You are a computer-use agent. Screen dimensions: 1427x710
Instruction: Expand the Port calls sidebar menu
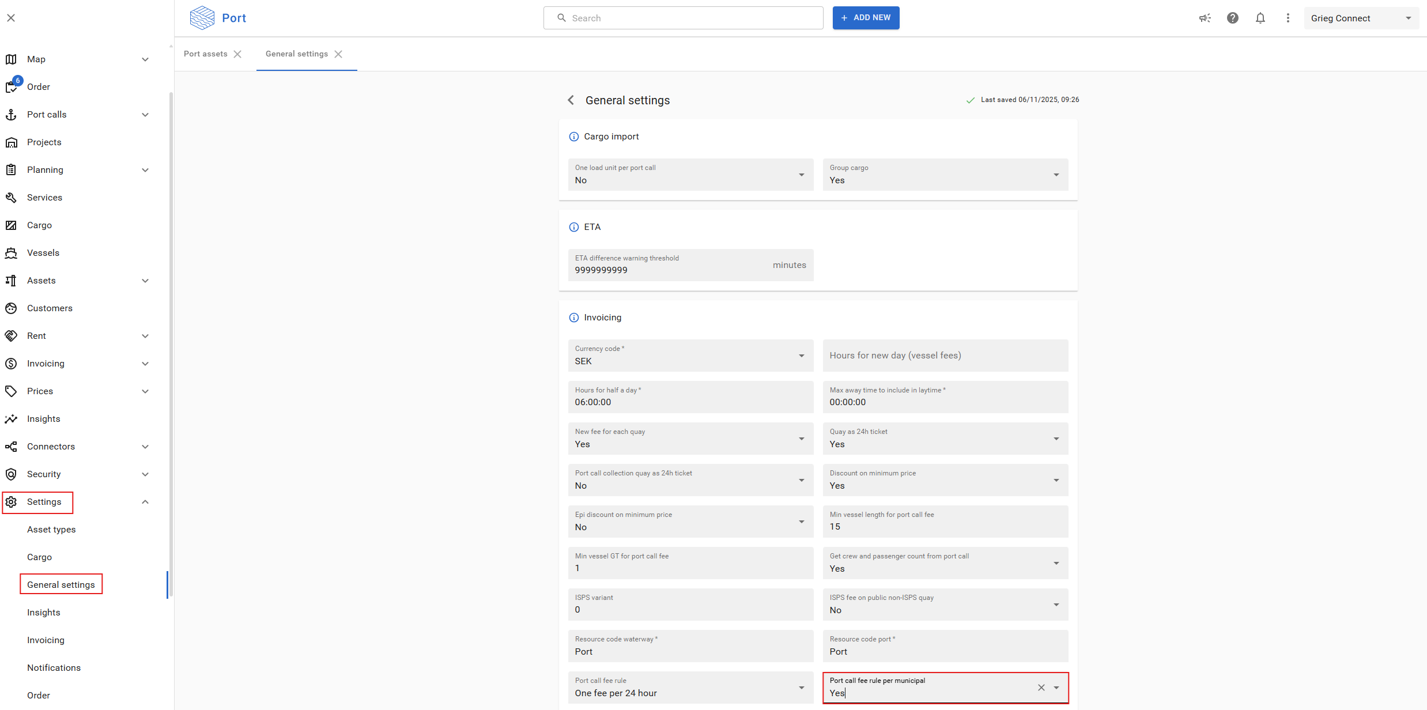point(145,115)
